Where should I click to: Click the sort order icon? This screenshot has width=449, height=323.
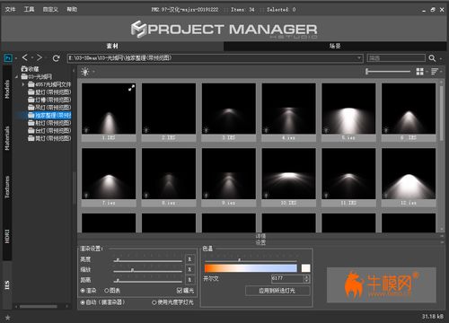[x=435, y=72]
